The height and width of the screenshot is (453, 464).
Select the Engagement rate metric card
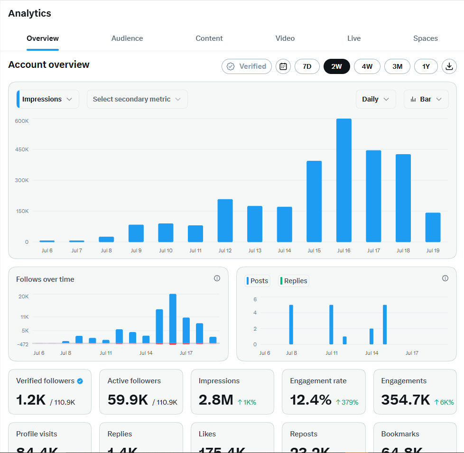[x=324, y=392]
